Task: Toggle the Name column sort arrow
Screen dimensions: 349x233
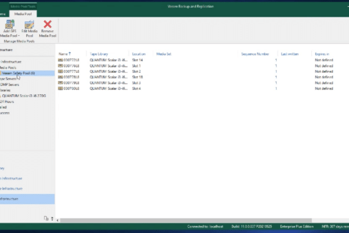Action: click(70, 54)
